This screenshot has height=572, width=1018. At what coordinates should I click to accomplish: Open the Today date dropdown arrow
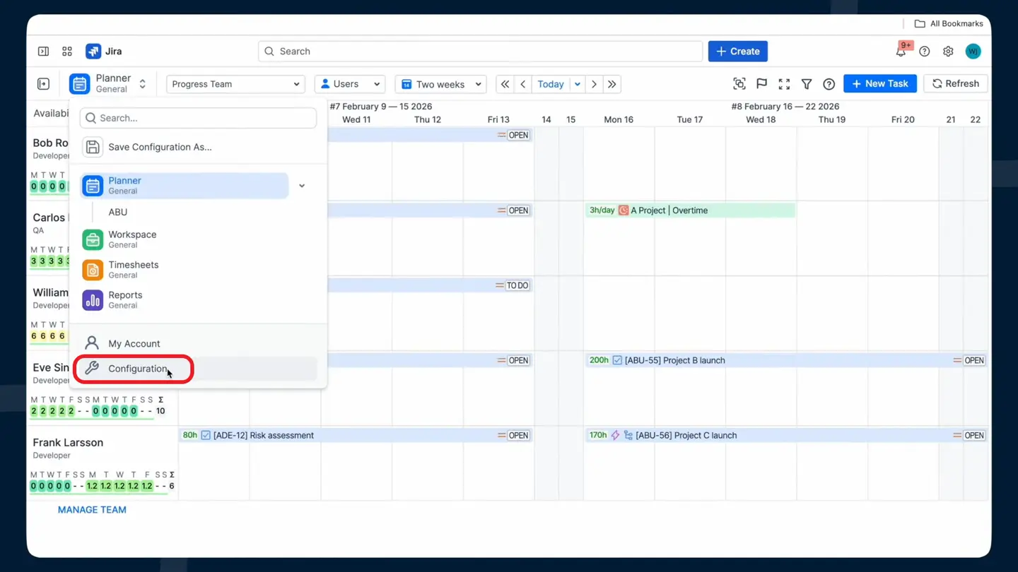[x=578, y=84]
